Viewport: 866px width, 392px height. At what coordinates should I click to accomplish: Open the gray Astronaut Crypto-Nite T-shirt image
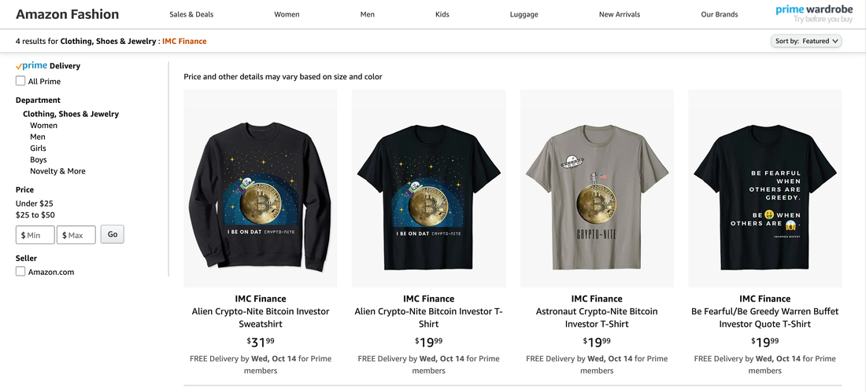(x=597, y=188)
